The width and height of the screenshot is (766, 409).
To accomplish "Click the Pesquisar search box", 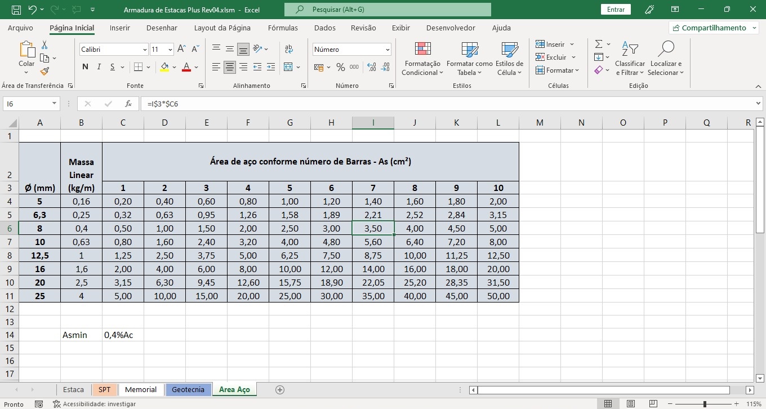I will [388, 10].
